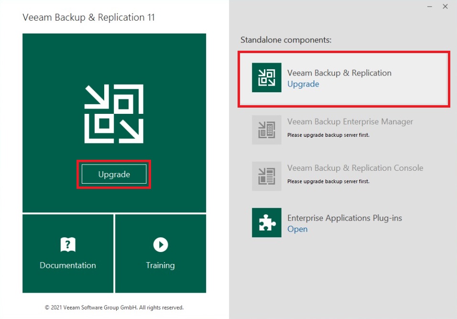Screen dimensions: 457x319
Task: Open the Training tile
Action: click(x=161, y=253)
